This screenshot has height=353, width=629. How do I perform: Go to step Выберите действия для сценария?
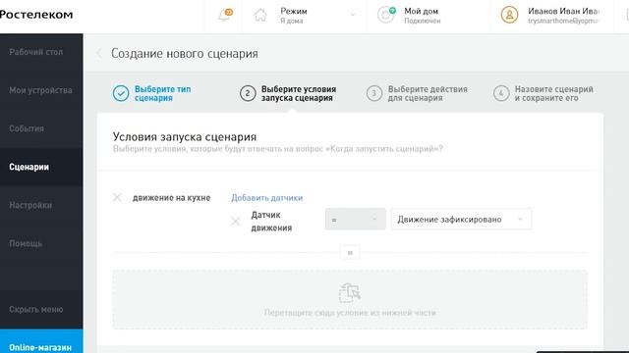click(428, 93)
